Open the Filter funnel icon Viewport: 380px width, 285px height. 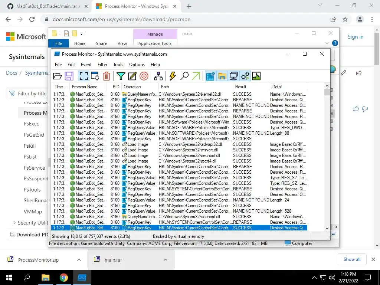click(121, 76)
